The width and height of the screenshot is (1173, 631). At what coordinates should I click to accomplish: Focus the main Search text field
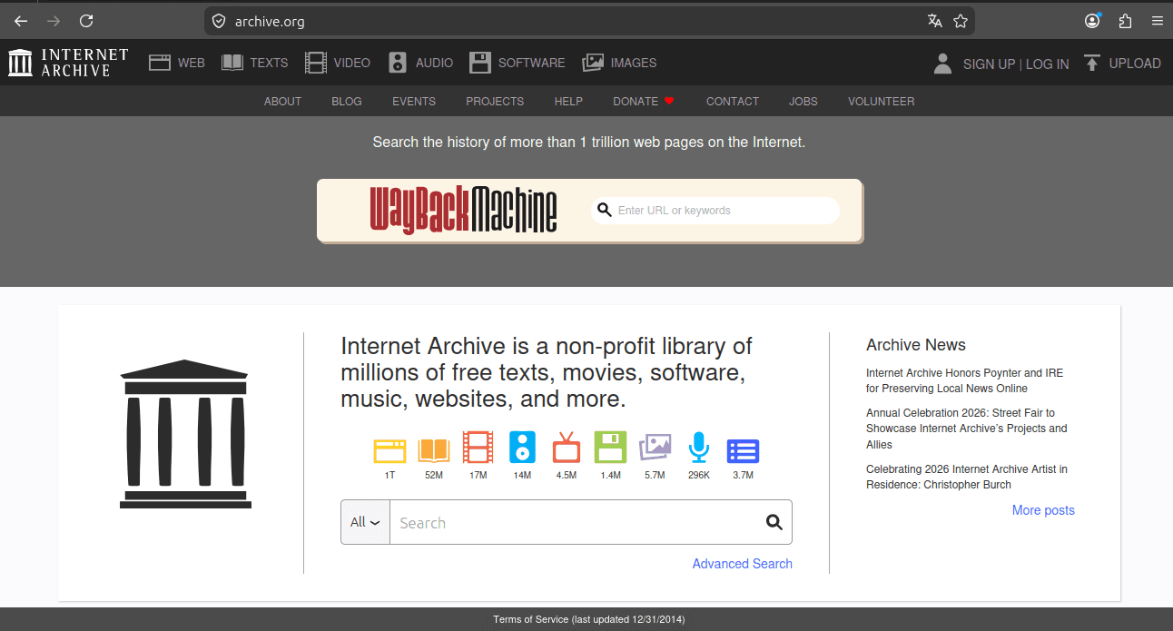click(x=577, y=522)
